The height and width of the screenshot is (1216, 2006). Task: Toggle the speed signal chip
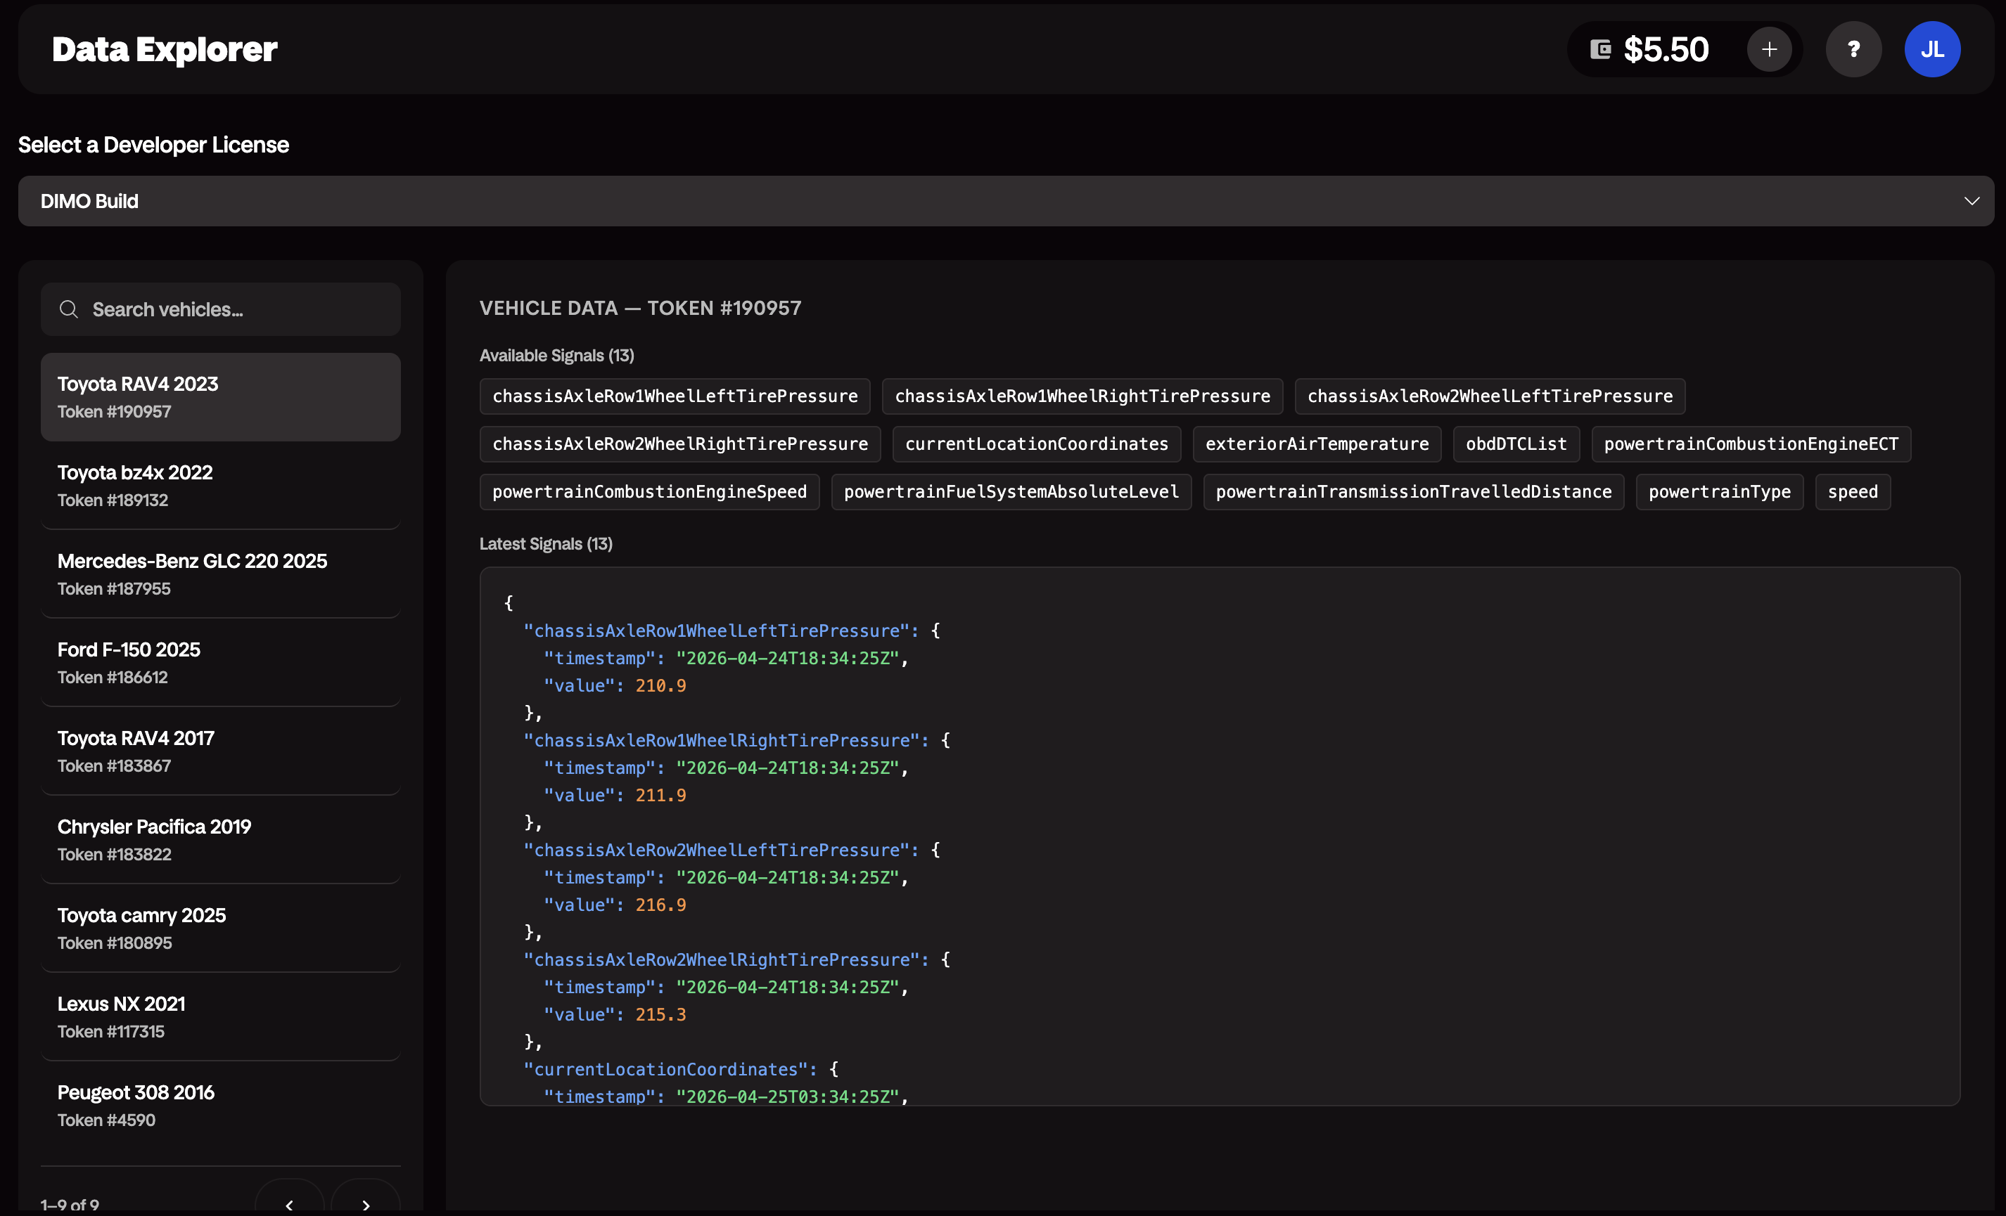1852,491
